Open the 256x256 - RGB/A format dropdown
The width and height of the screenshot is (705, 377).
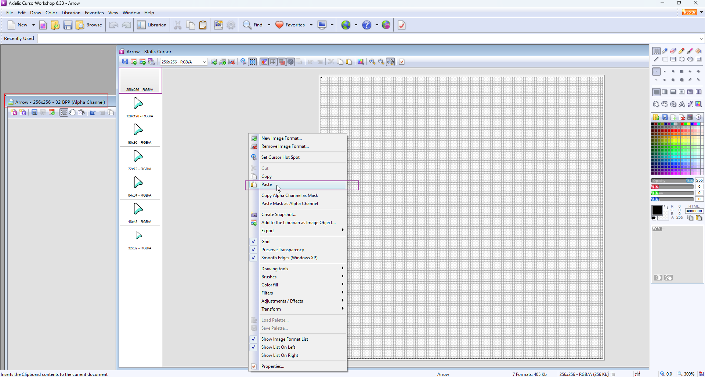coord(204,62)
